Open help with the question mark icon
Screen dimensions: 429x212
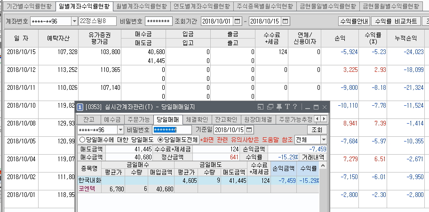(294, 107)
